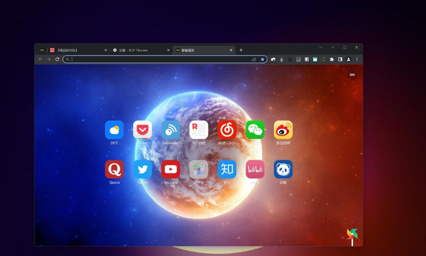Close the 『精品软件区』 tab

tap(106, 50)
